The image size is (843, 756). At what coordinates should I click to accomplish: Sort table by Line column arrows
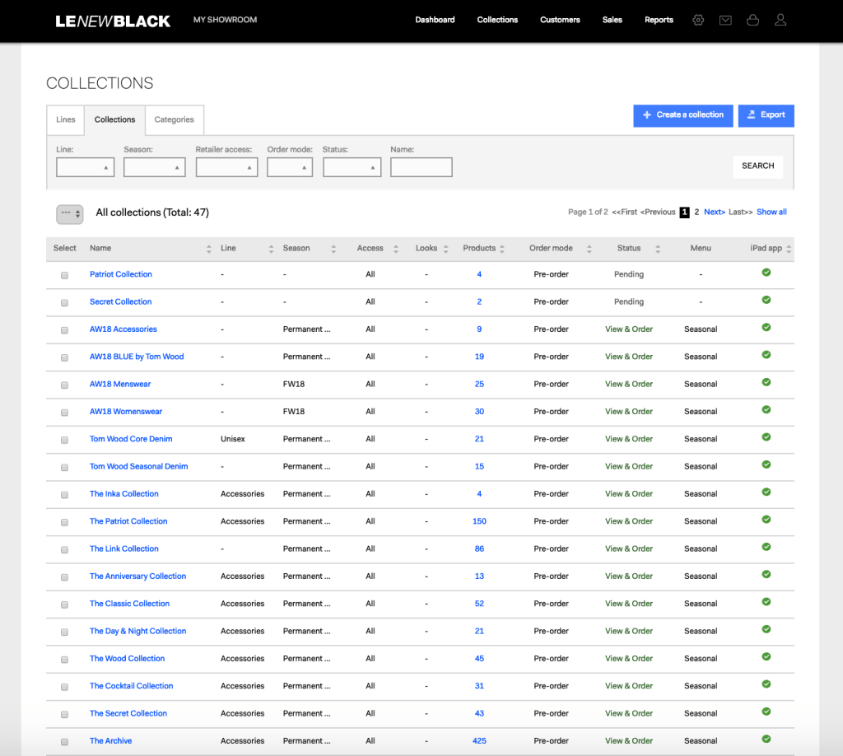pos(271,249)
